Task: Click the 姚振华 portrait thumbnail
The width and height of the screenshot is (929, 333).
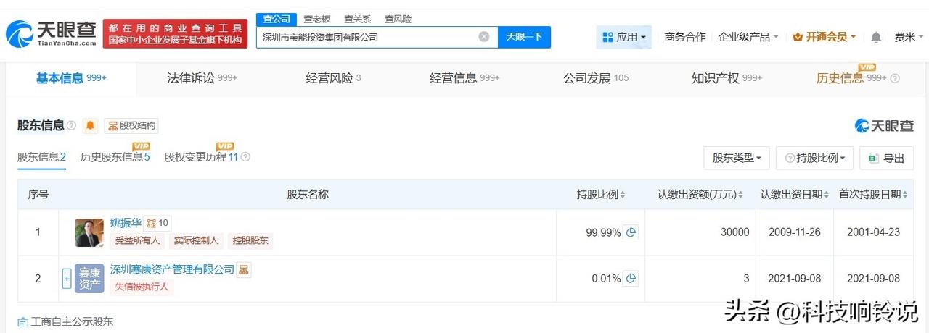Action: pyautogui.click(x=89, y=232)
